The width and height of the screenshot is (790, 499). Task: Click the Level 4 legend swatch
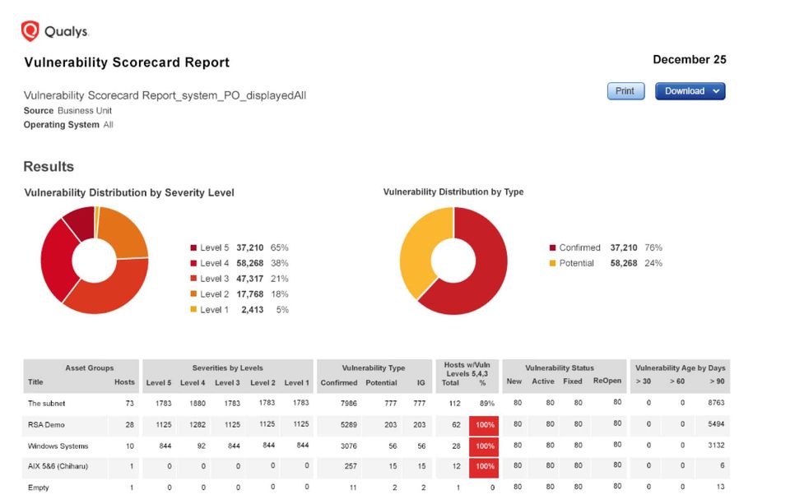tap(193, 263)
